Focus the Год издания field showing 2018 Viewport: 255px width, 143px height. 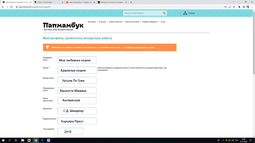tap(70, 132)
